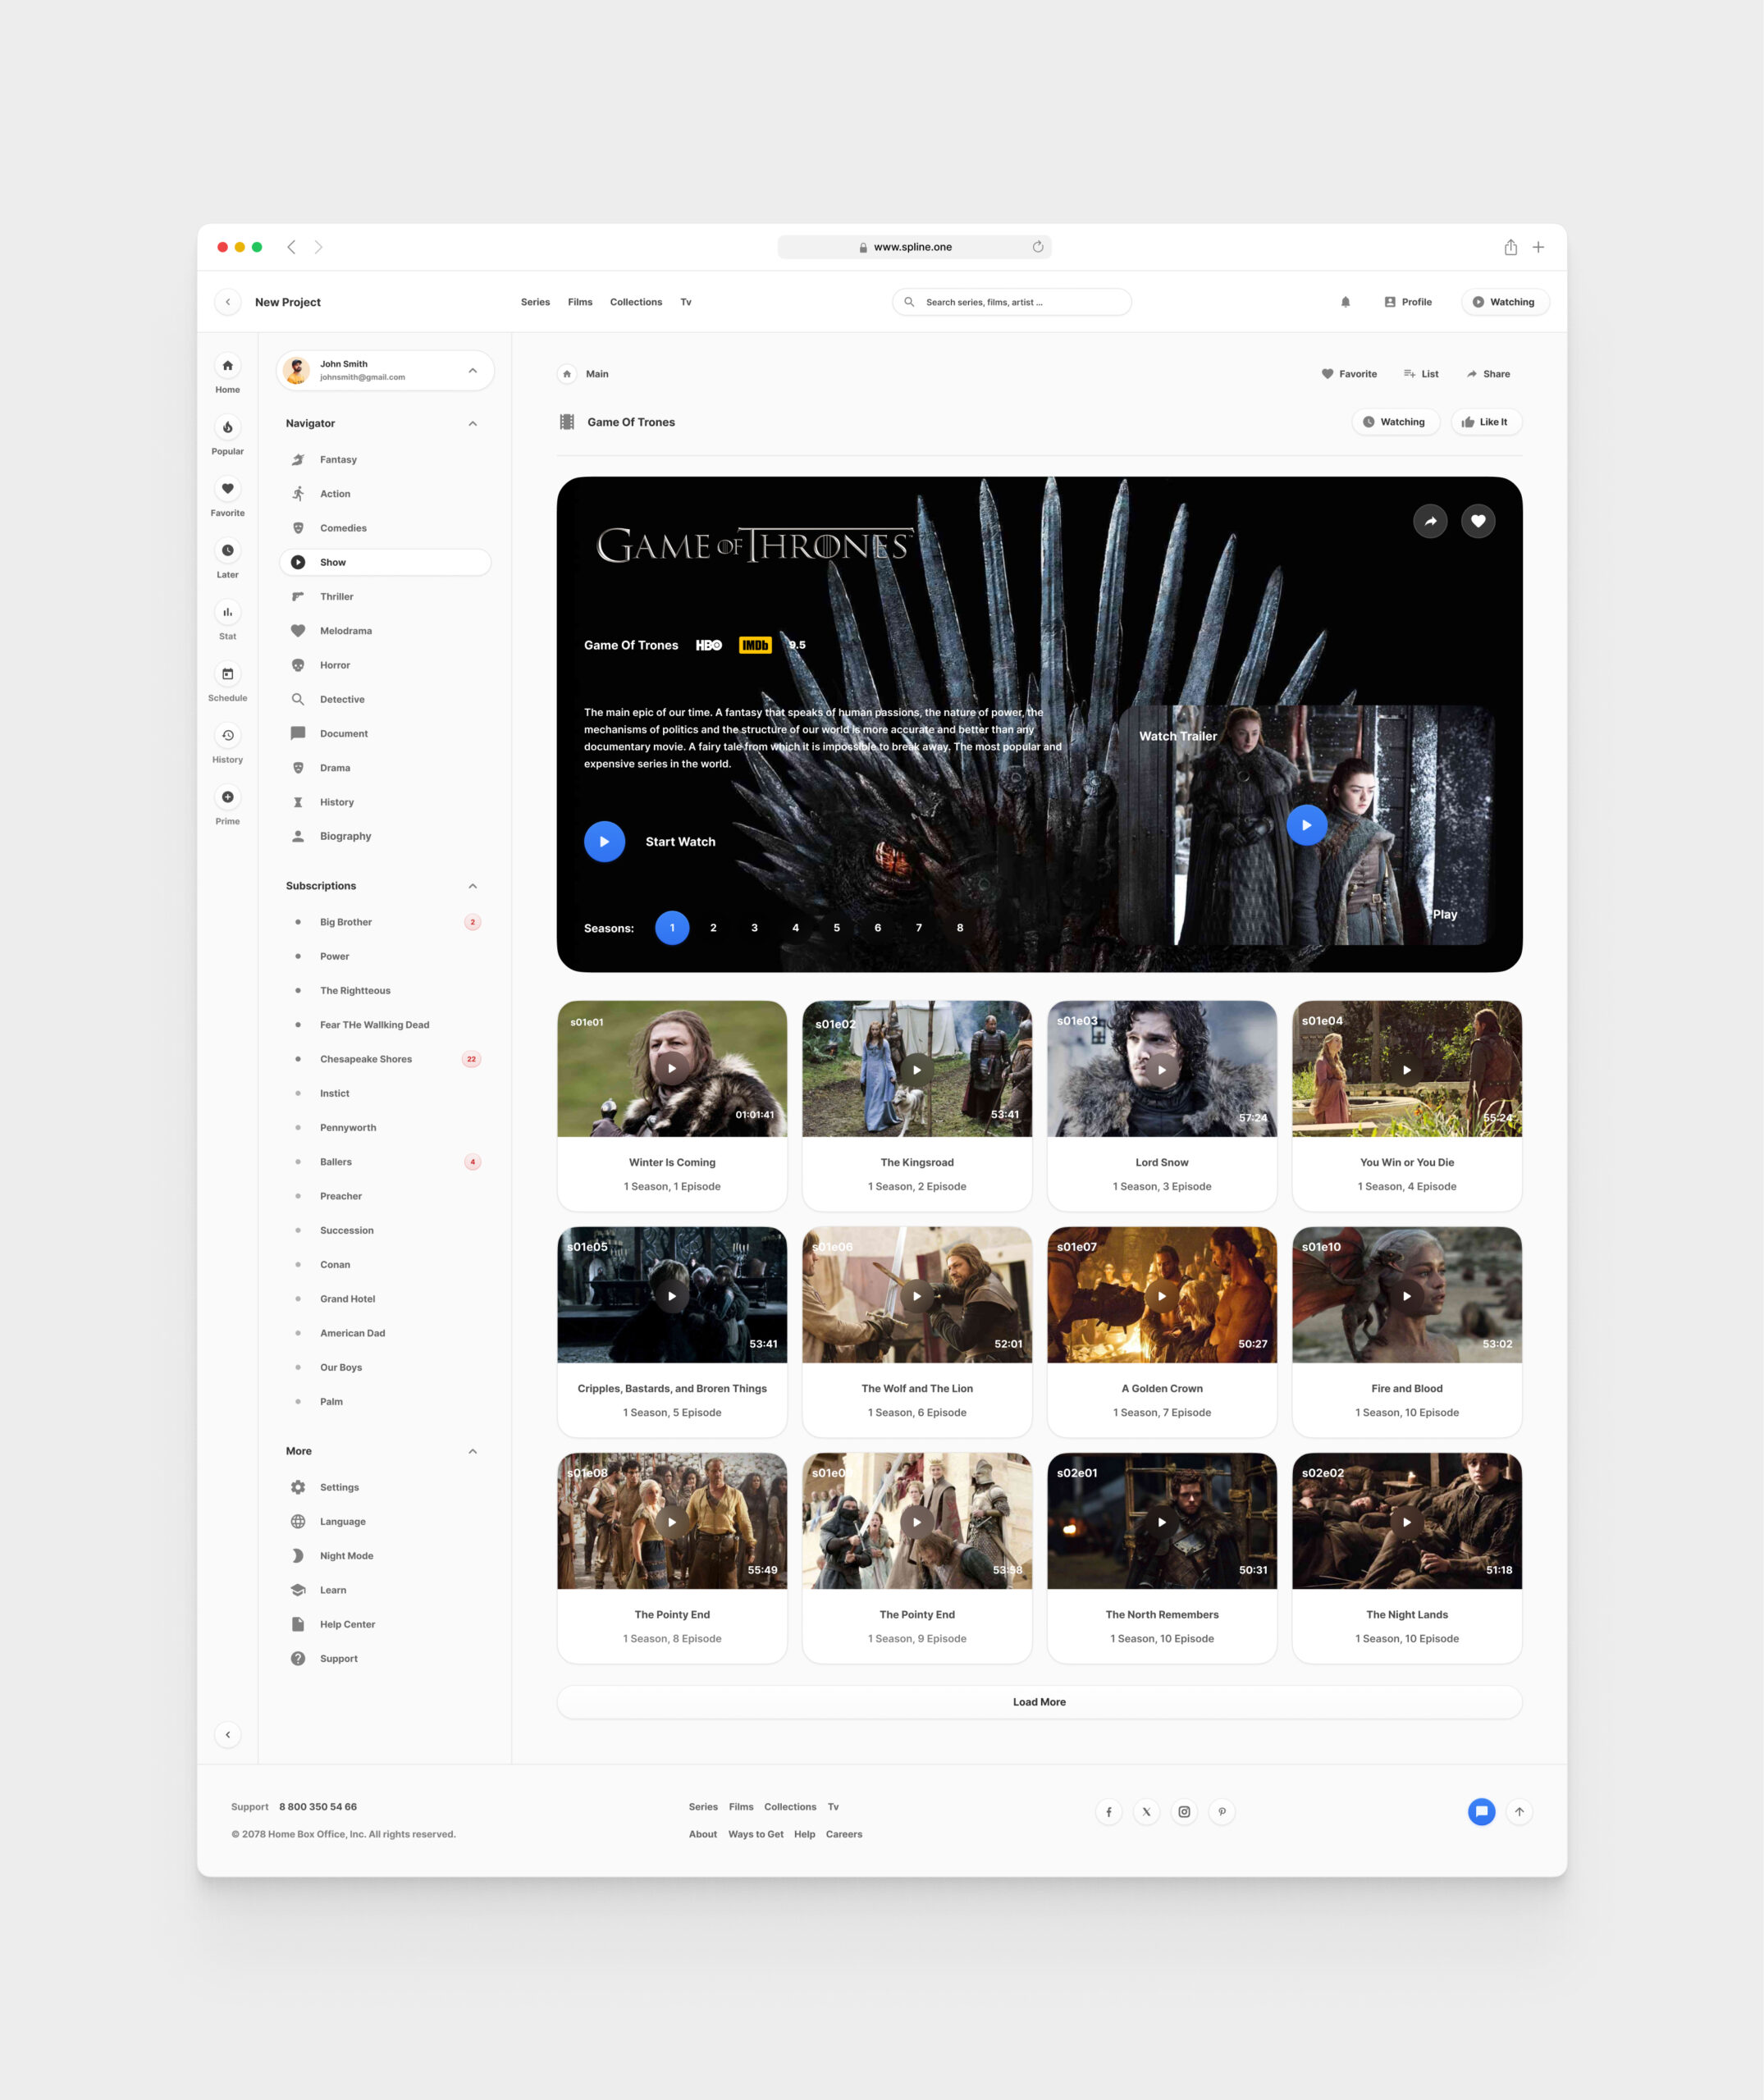
Task: Select season 8
Action: pyautogui.click(x=960, y=928)
